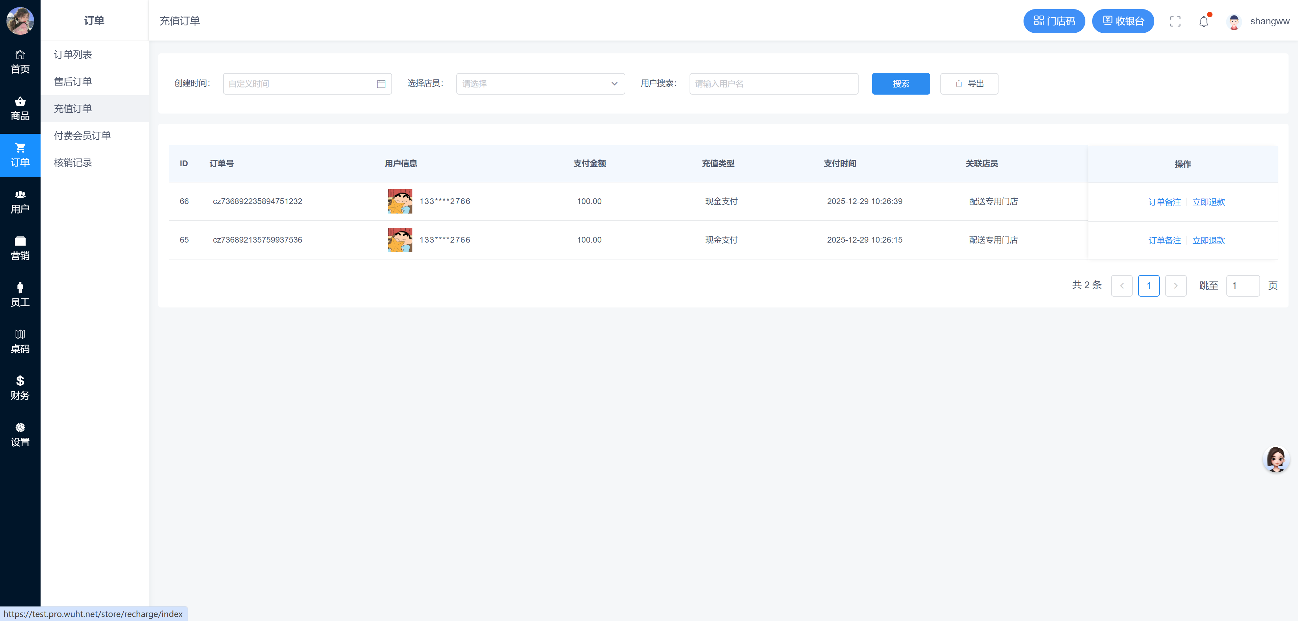Screen dimensions: 1298x621
Task: Open the 设置 settings gear icon
Action: [x=20, y=434]
